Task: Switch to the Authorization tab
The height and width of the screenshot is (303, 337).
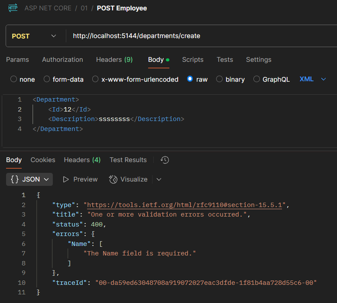Action: 62,60
